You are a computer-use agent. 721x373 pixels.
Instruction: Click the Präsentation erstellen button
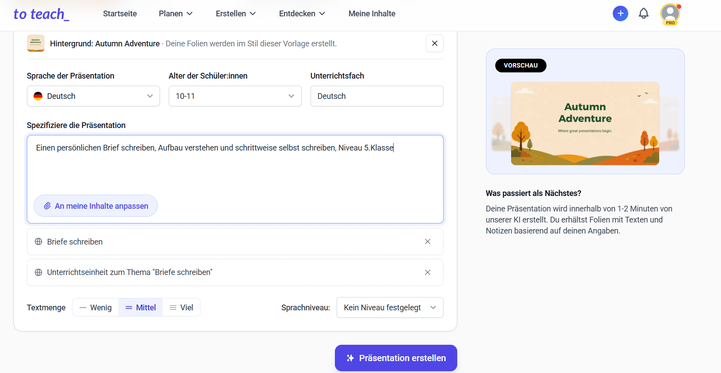tap(396, 358)
